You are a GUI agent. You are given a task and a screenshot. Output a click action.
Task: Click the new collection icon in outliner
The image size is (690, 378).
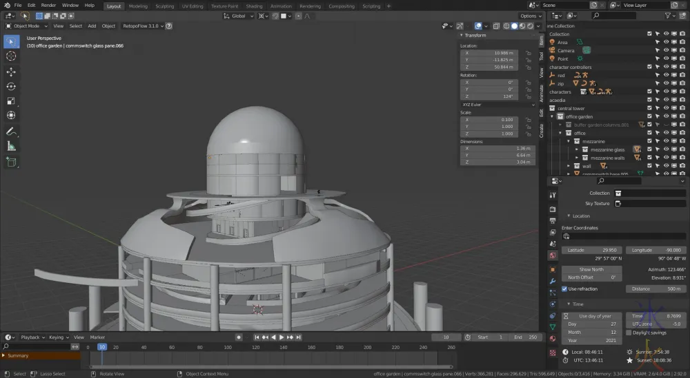[682, 16]
